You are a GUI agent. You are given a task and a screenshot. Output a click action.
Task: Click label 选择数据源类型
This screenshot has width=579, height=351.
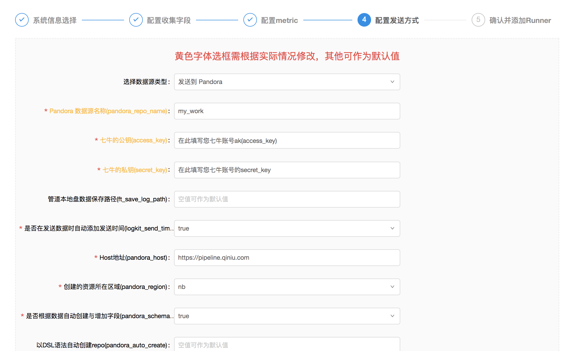pos(145,82)
